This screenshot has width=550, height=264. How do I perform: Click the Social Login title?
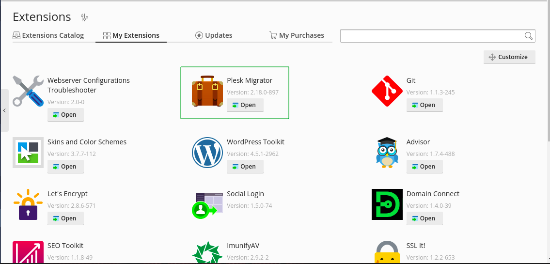[245, 194]
